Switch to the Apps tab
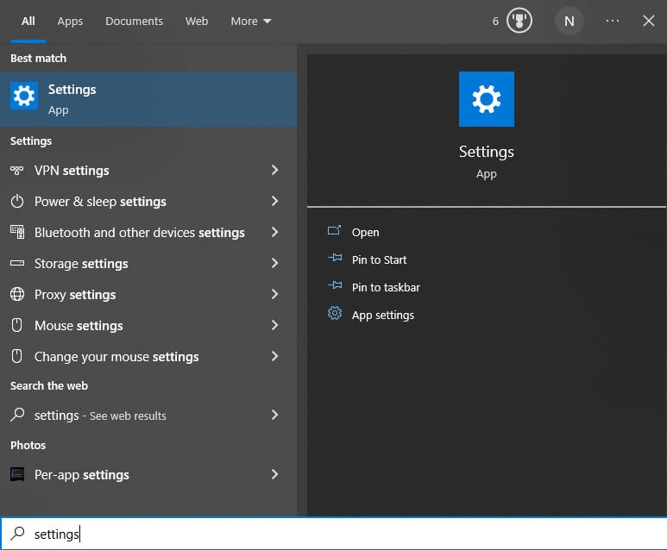Screen dimensions: 667x550 [71, 21]
